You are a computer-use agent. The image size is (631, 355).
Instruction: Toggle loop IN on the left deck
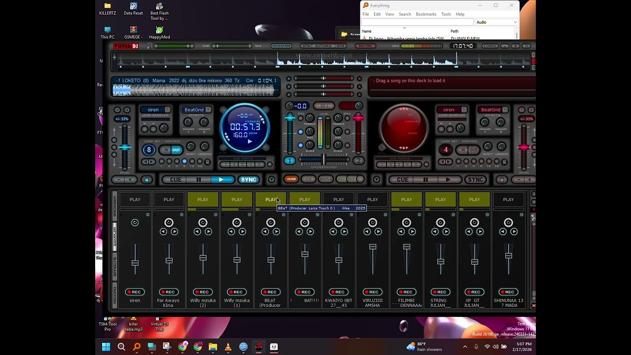click(166, 150)
